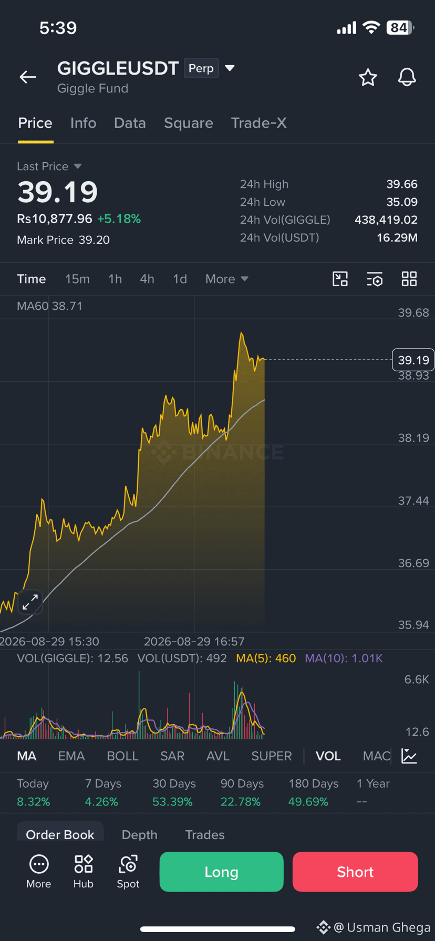This screenshot has height=941, width=435.
Task: Toggle the MAC sub-indicator
Action: (377, 756)
